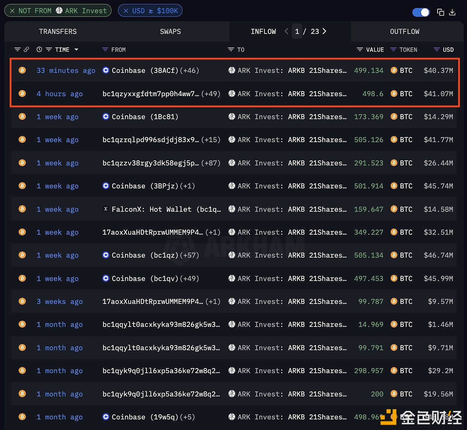The width and height of the screenshot is (467, 430).
Task: Click the page number 1 field
Action: 297,31
